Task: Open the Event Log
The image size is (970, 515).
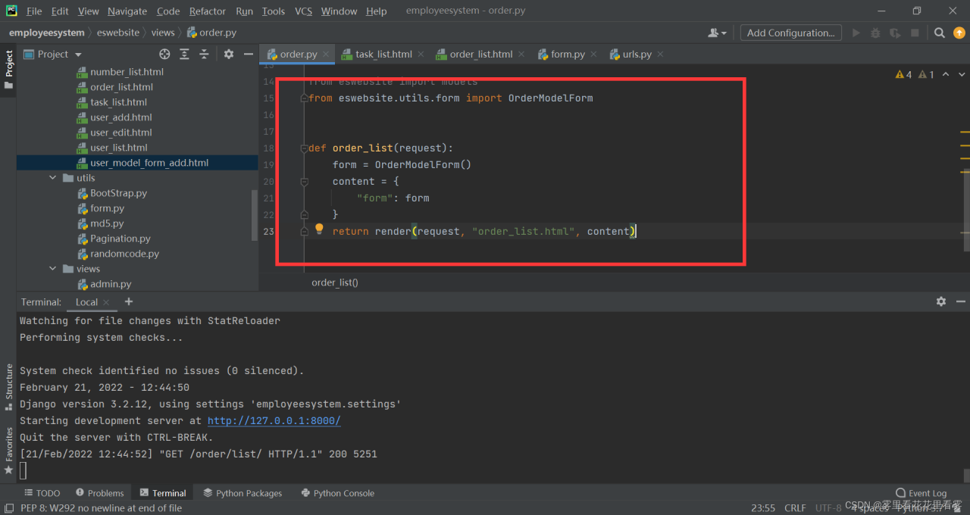Action: point(921,493)
